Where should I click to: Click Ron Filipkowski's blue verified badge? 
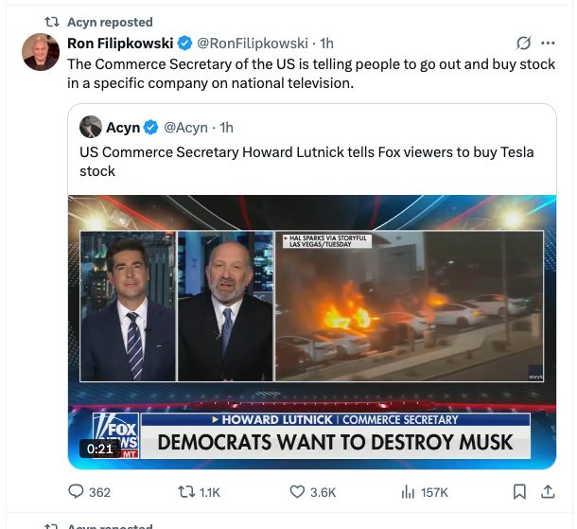click(x=185, y=43)
